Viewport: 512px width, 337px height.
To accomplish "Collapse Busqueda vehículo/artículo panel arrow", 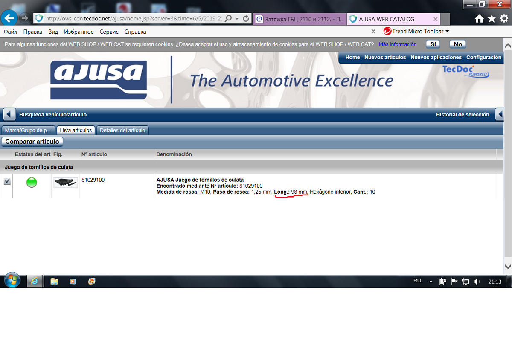I will coord(9,115).
